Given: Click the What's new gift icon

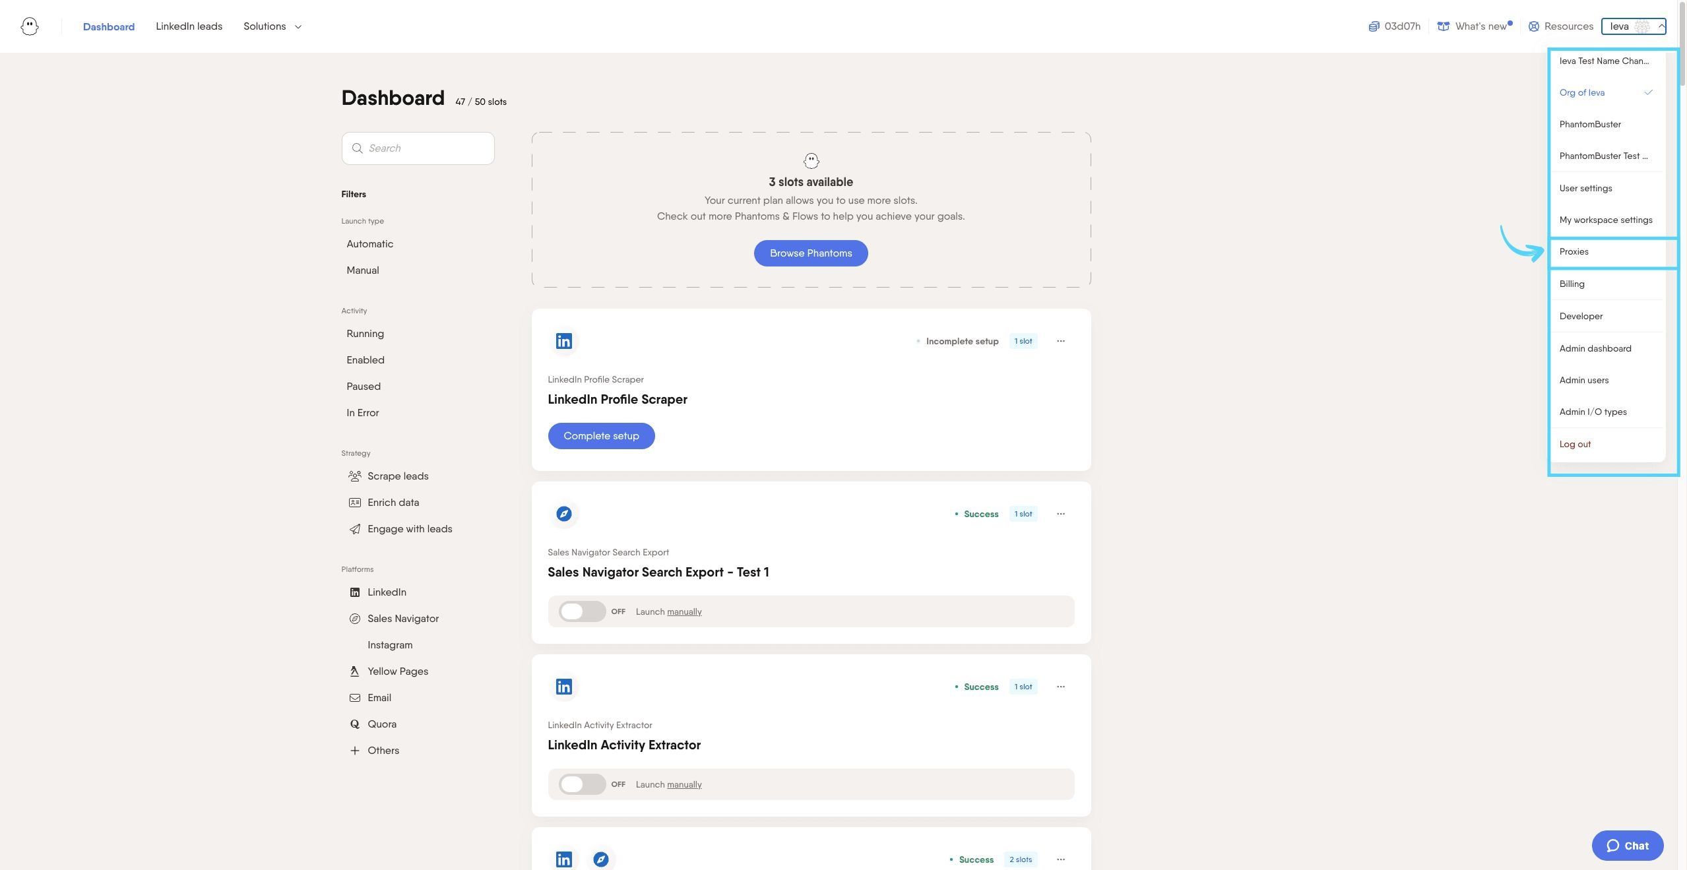Looking at the screenshot, I should point(1444,26).
